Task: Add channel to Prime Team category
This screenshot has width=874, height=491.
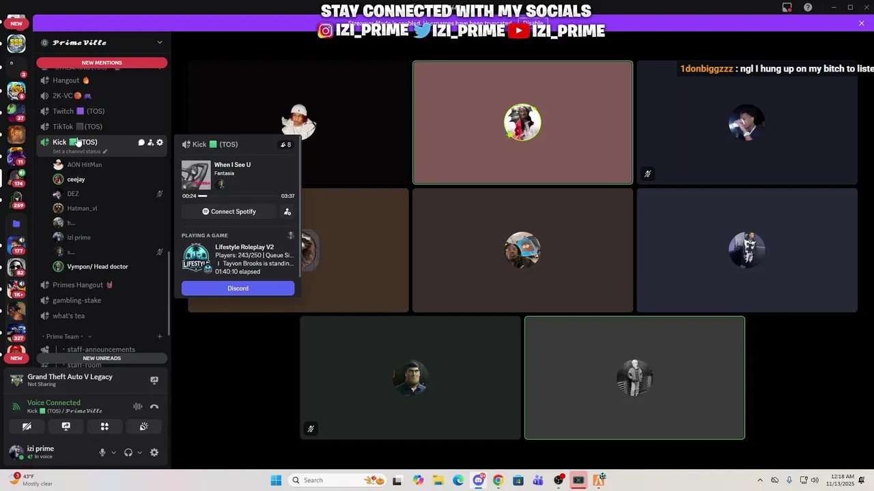Action: [x=160, y=336]
